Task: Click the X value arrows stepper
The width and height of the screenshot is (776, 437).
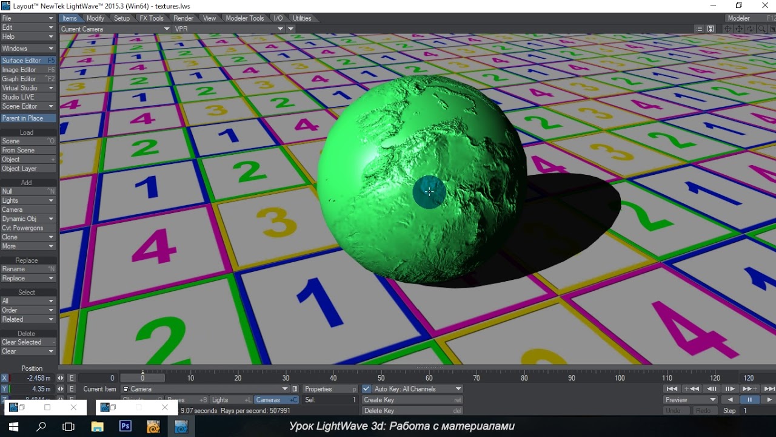Action: [60, 378]
